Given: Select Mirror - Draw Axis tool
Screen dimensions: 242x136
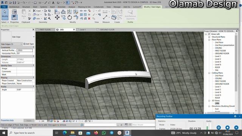Looking at the screenshot, I should click(x=76, y=12).
